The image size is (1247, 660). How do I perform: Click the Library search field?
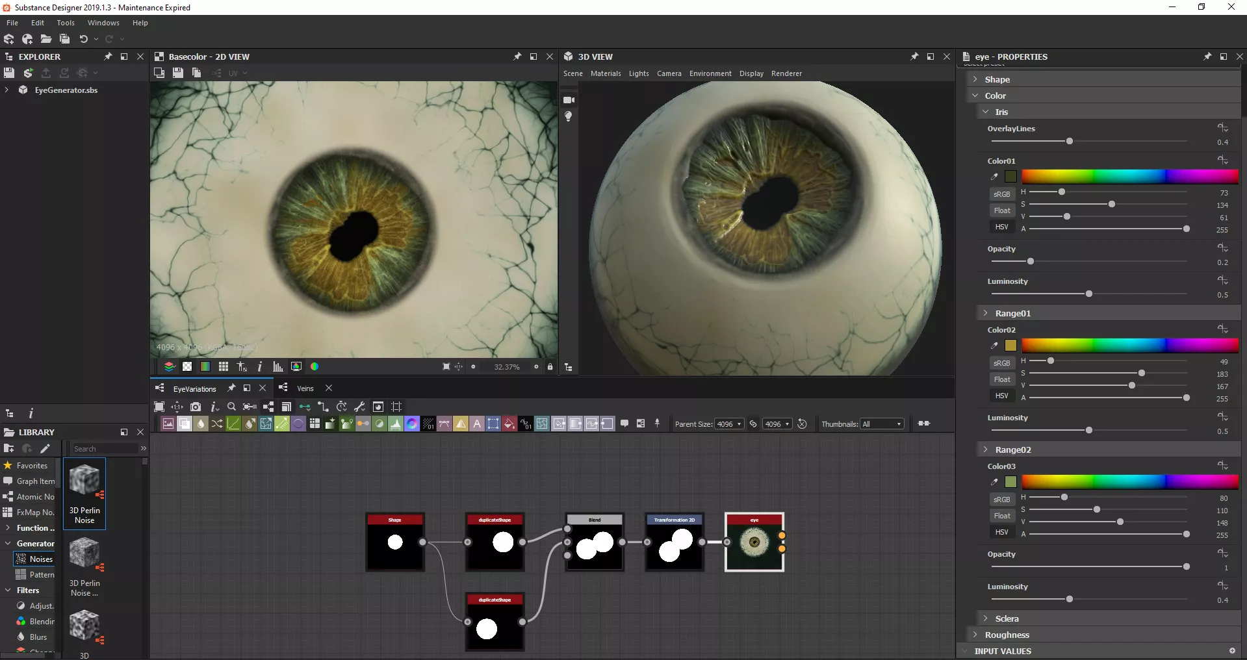(104, 449)
